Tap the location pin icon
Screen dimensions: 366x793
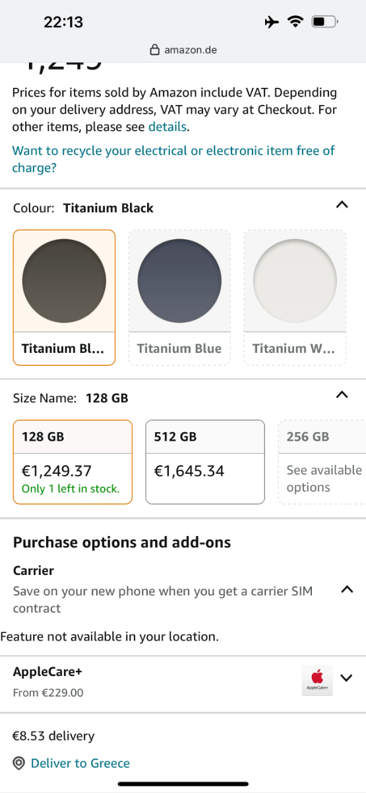[x=20, y=763]
